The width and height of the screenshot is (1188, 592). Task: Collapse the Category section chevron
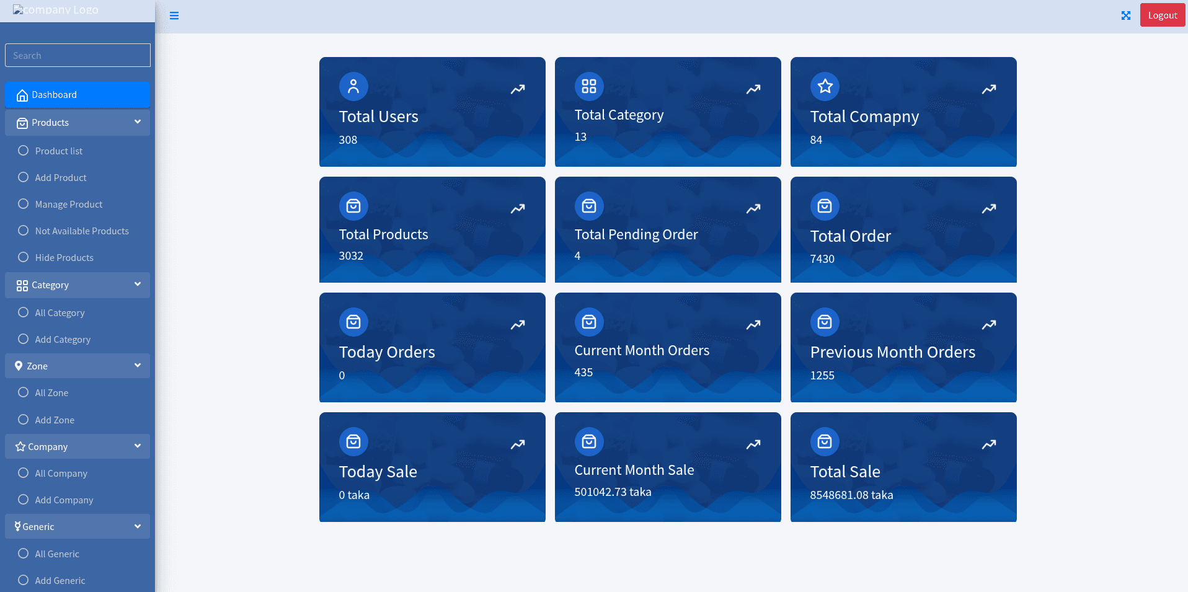coord(137,285)
